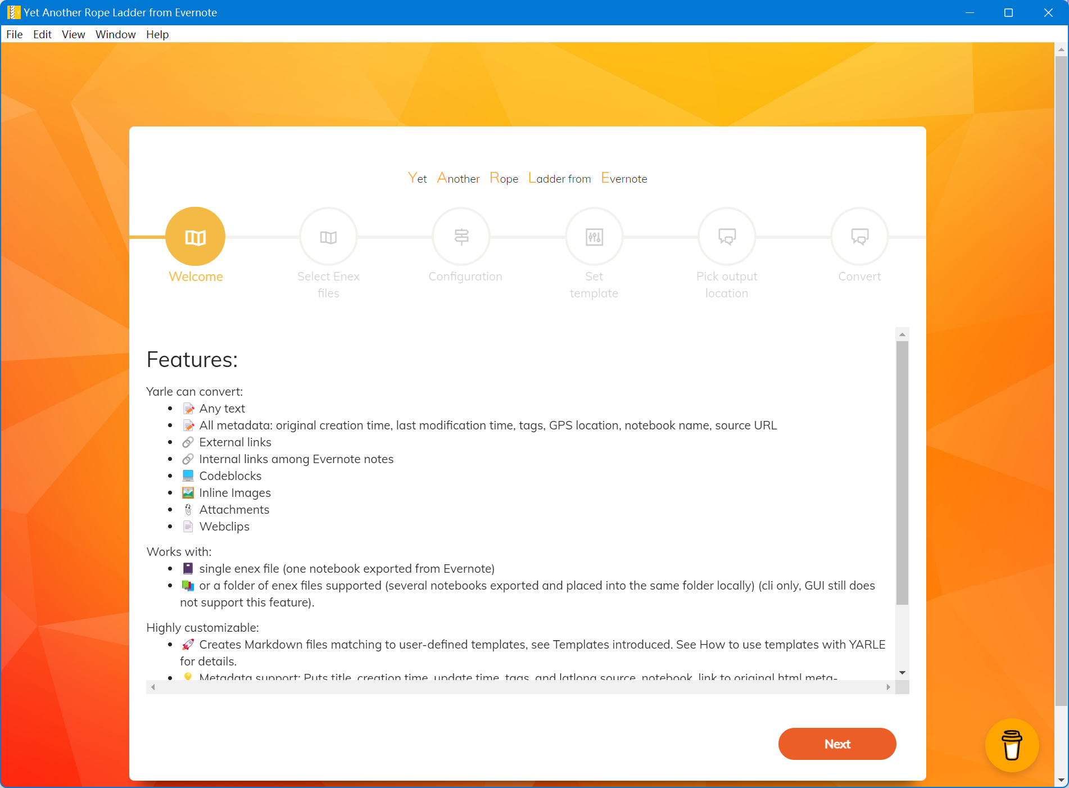Click the notebook icon beside single enex file
Viewport: 1069px width, 788px height.
[188, 569]
